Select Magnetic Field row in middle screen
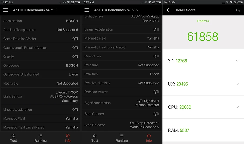Viewport: 244px width, 144px height. click(122, 38)
